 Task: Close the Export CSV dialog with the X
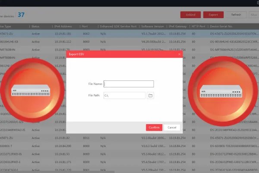[x=180, y=54]
